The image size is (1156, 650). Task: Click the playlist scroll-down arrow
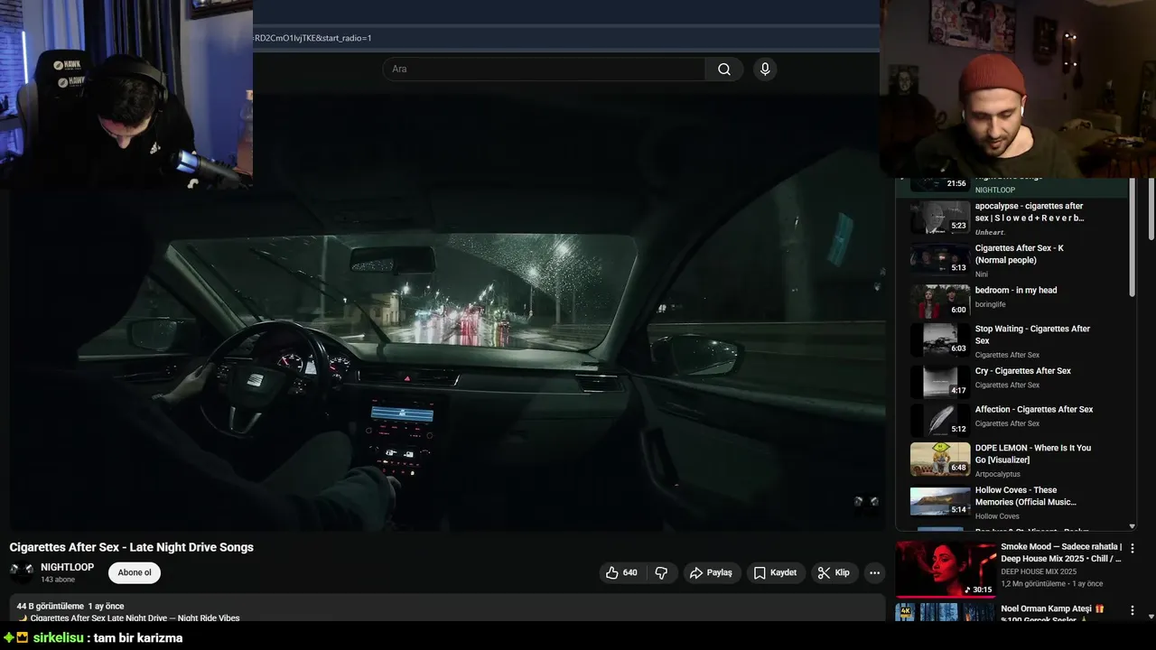[1133, 525]
